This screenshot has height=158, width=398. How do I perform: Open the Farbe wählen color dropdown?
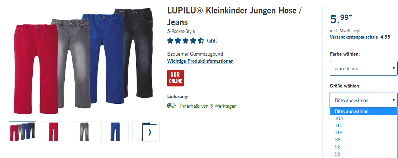(363, 68)
